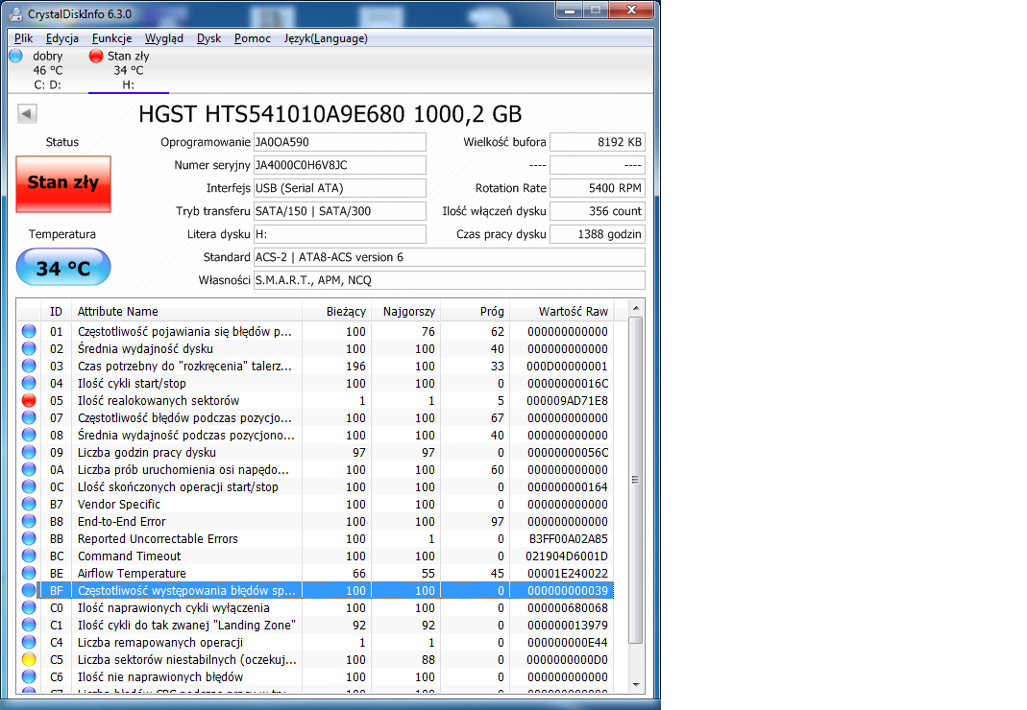Click the CrystalDiskInfo title bar icon
The width and height of the screenshot is (1027, 710).
pos(15,13)
